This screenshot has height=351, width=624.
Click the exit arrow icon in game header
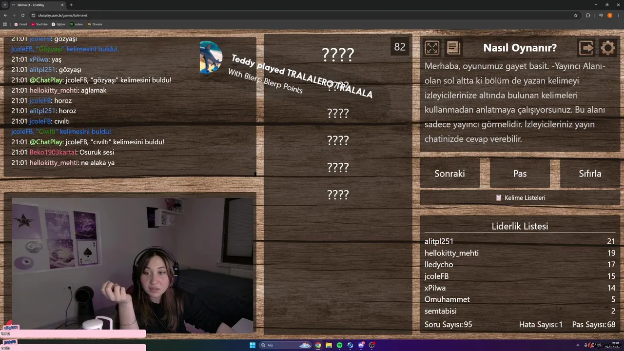(x=586, y=48)
